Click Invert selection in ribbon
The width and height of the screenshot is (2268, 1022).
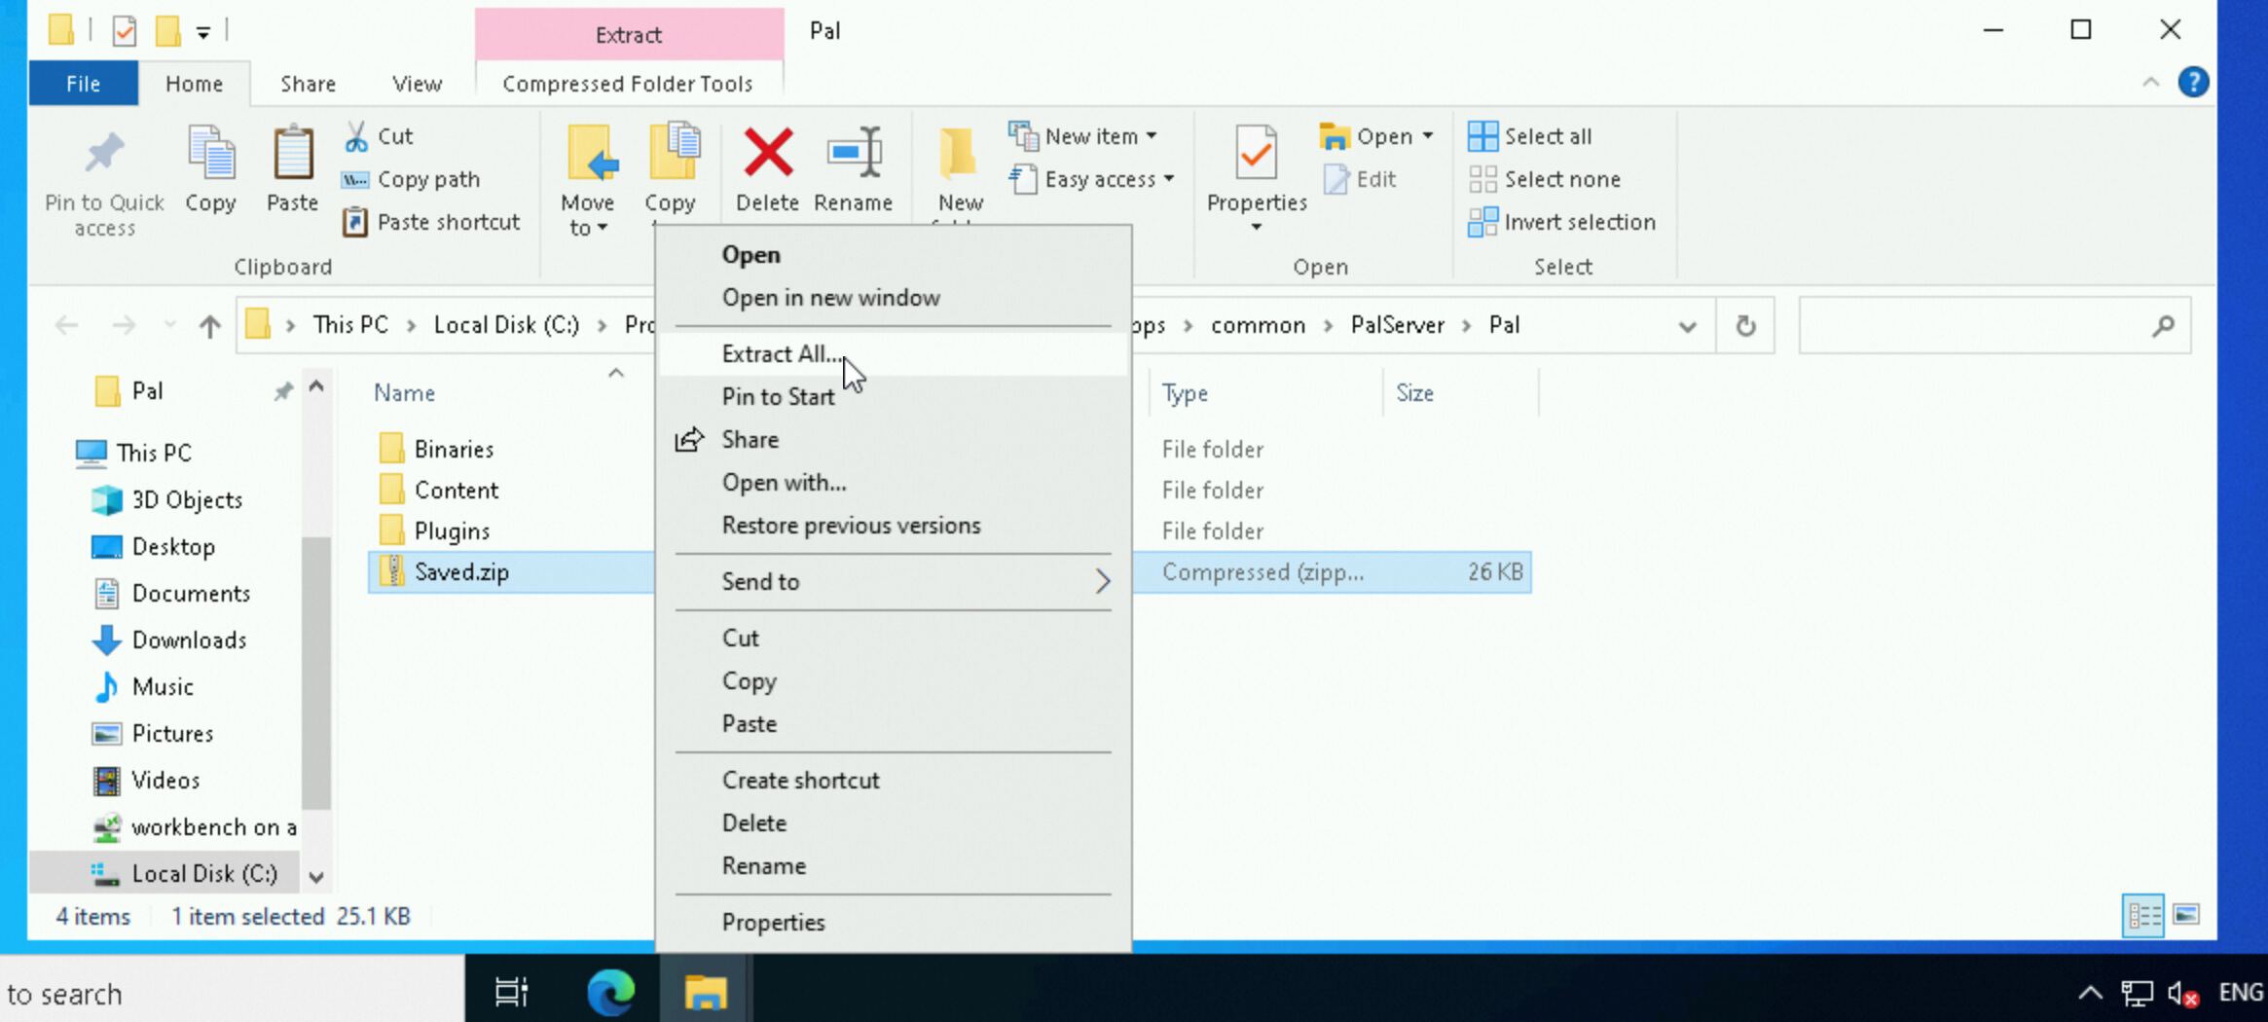[x=1562, y=222]
